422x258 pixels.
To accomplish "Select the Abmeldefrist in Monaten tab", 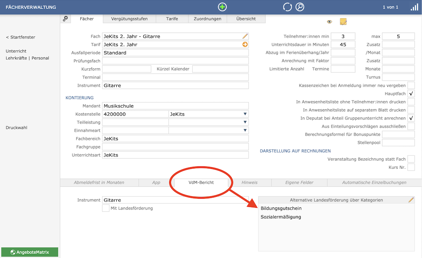I will 99,182.
